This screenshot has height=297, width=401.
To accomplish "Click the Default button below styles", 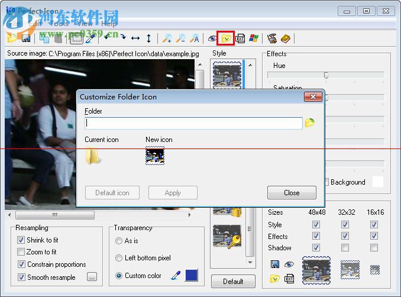I will tap(233, 282).
